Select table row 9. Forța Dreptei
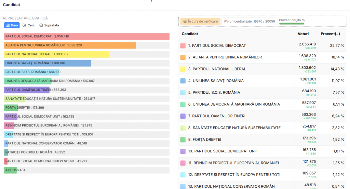350x189 pixels. (262, 140)
